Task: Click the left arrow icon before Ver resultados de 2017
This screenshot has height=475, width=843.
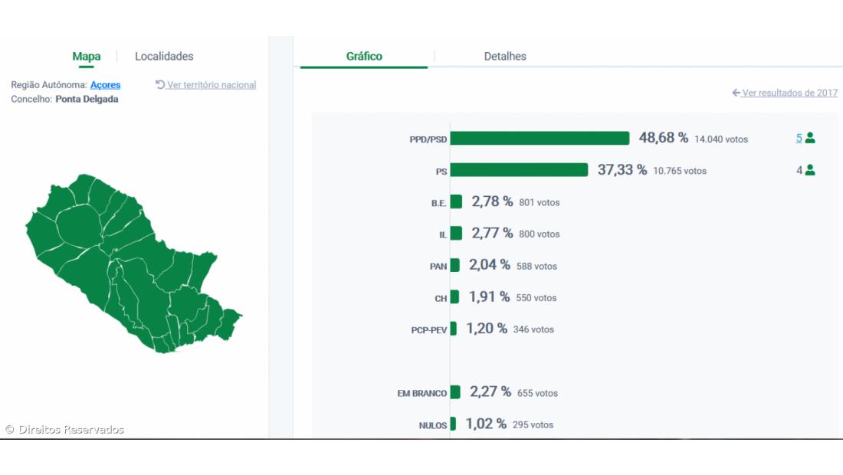Action: [x=736, y=93]
